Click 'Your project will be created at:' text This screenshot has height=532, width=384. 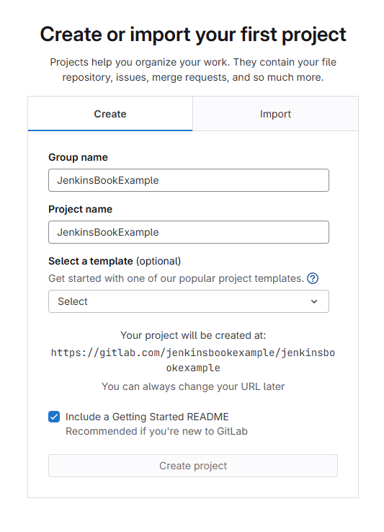[x=193, y=335]
